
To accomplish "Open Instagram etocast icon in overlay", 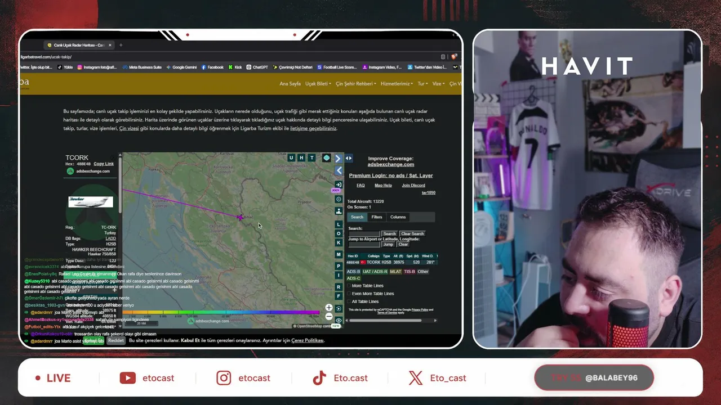I will [x=224, y=378].
